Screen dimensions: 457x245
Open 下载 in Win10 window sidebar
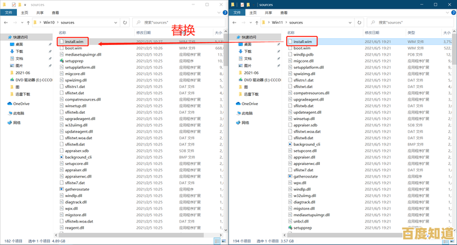(16, 51)
